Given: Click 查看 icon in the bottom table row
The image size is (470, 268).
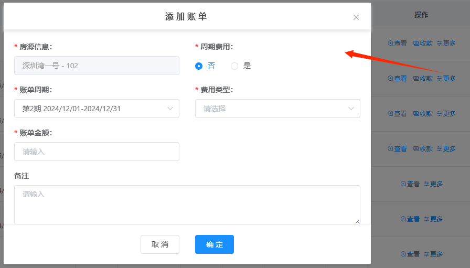Looking at the screenshot, I should click(x=410, y=254).
